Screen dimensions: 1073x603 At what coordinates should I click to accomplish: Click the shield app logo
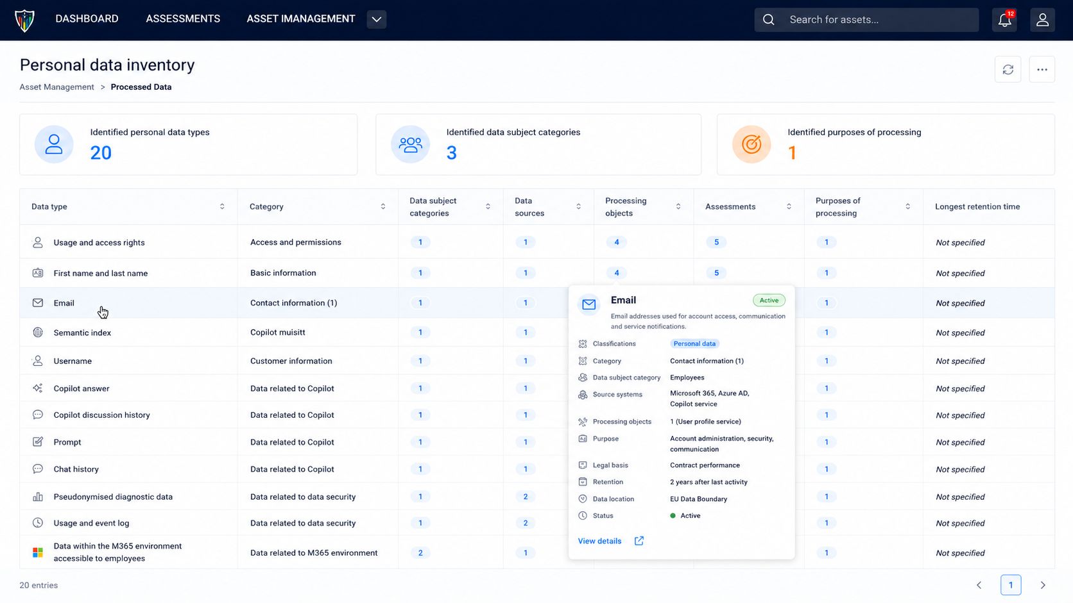(24, 20)
